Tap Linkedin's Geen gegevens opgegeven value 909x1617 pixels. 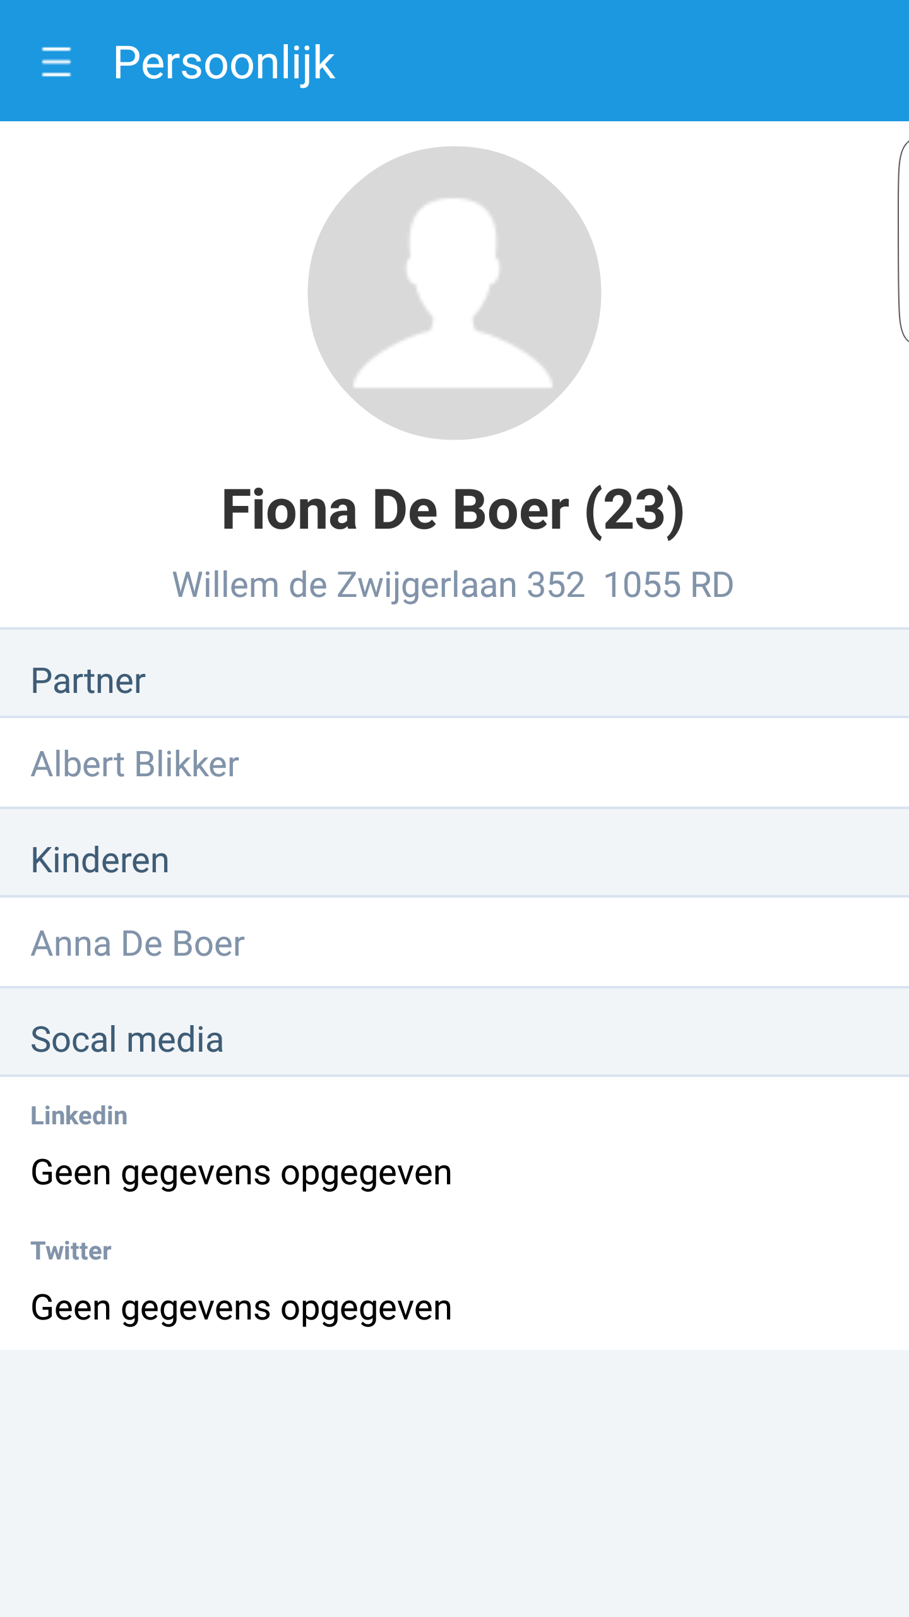241,1174
